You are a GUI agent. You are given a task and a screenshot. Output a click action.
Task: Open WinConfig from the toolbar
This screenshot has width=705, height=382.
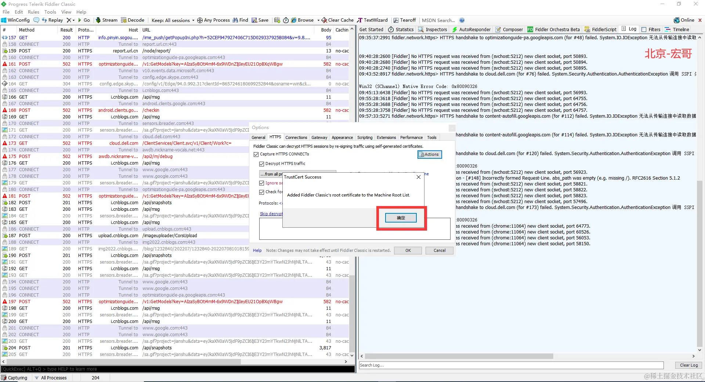[15, 20]
